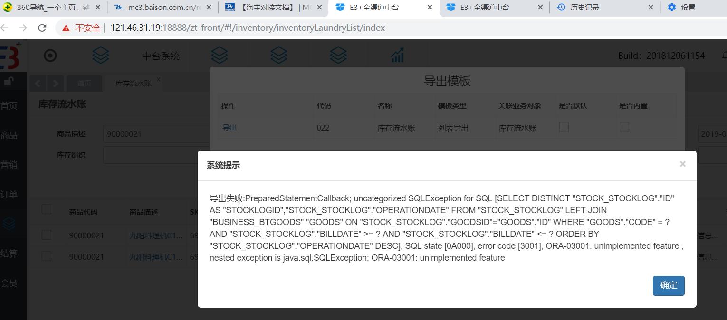Click the circular target icon in the top bar
The width and height of the screenshot is (727, 320).
click(50, 55)
